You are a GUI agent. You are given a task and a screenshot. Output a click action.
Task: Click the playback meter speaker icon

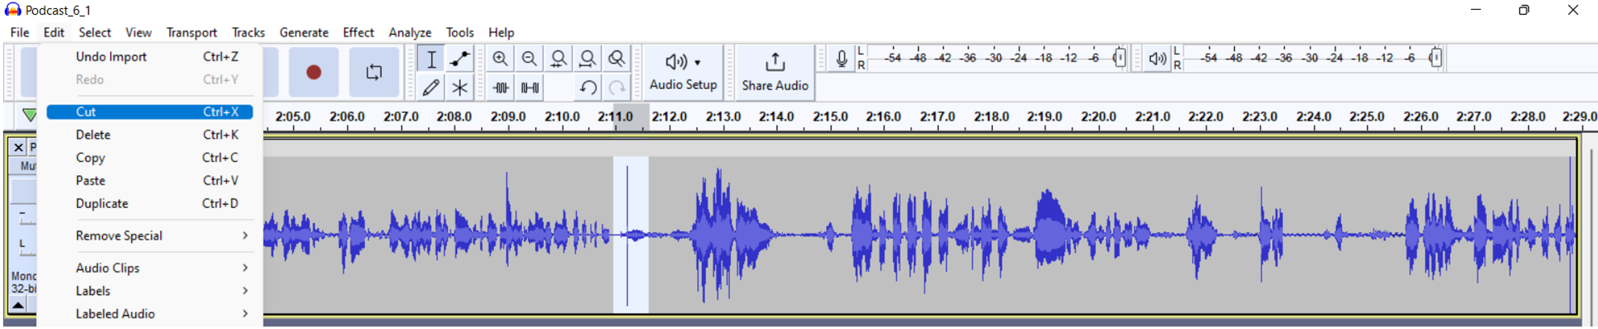coord(1157,59)
